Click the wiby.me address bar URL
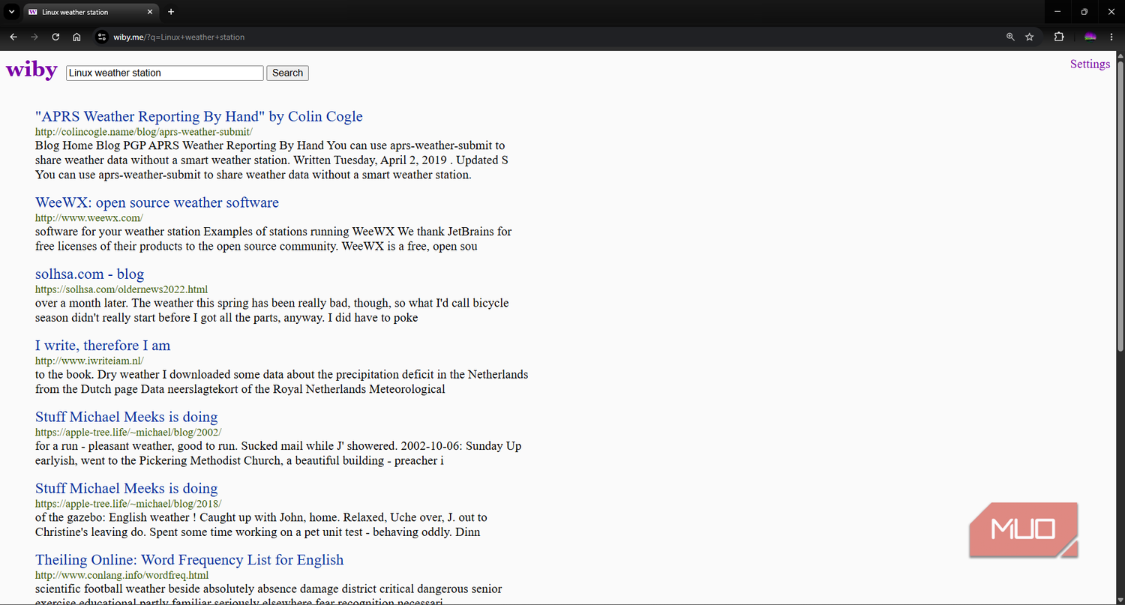Image resolution: width=1125 pixels, height=605 pixels. coord(179,37)
